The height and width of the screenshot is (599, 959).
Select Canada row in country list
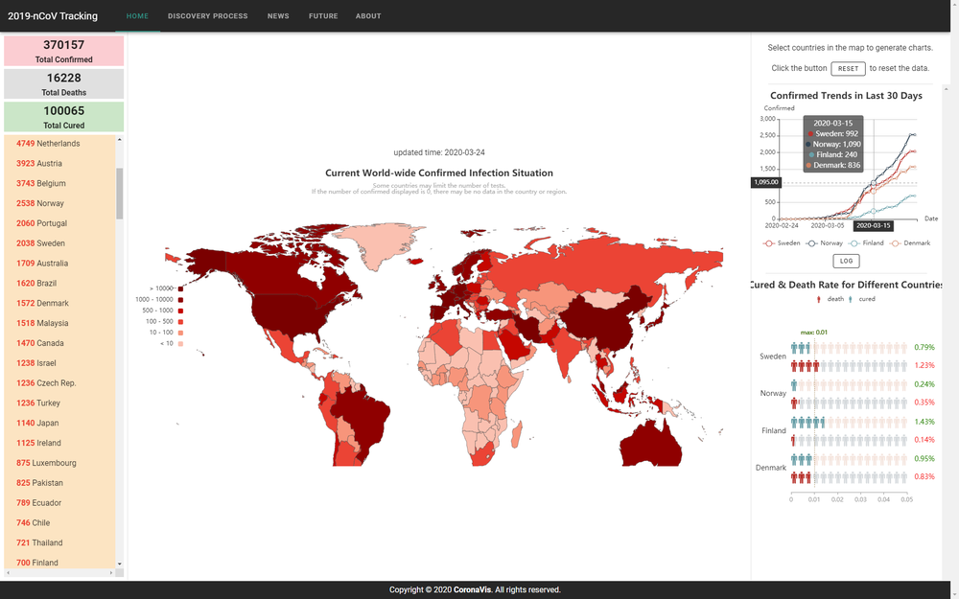59,343
